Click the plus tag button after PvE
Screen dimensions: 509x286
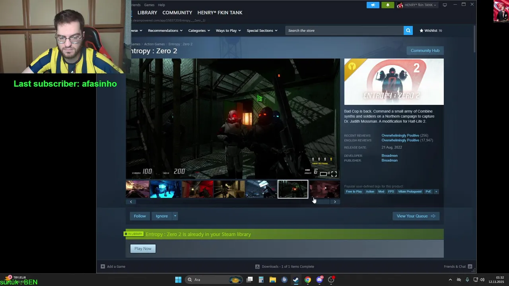pos(436,191)
